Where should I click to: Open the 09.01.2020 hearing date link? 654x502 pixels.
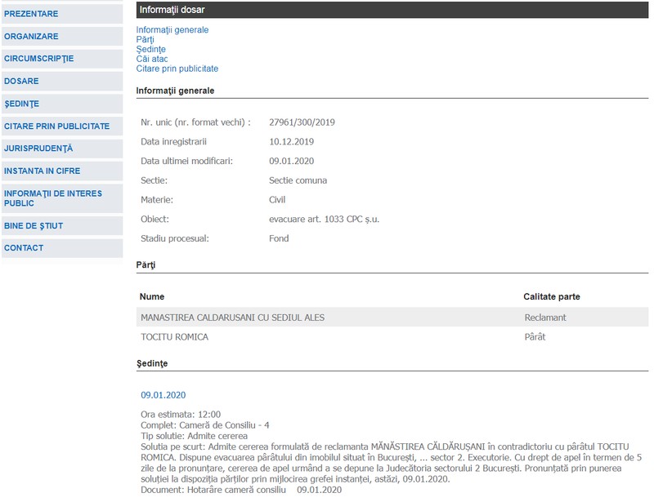(163, 395)
